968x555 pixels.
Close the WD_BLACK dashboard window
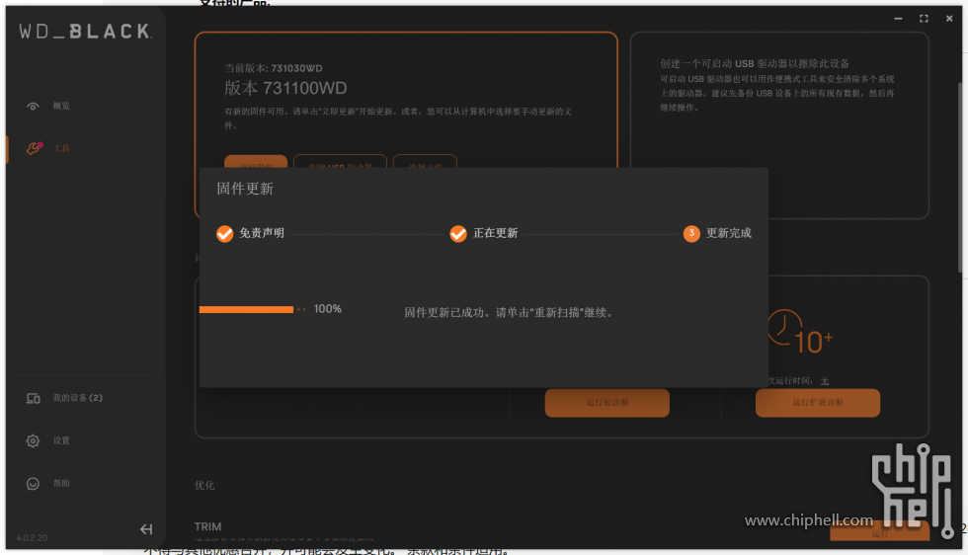pyautogui.click(x=949, y=19)
